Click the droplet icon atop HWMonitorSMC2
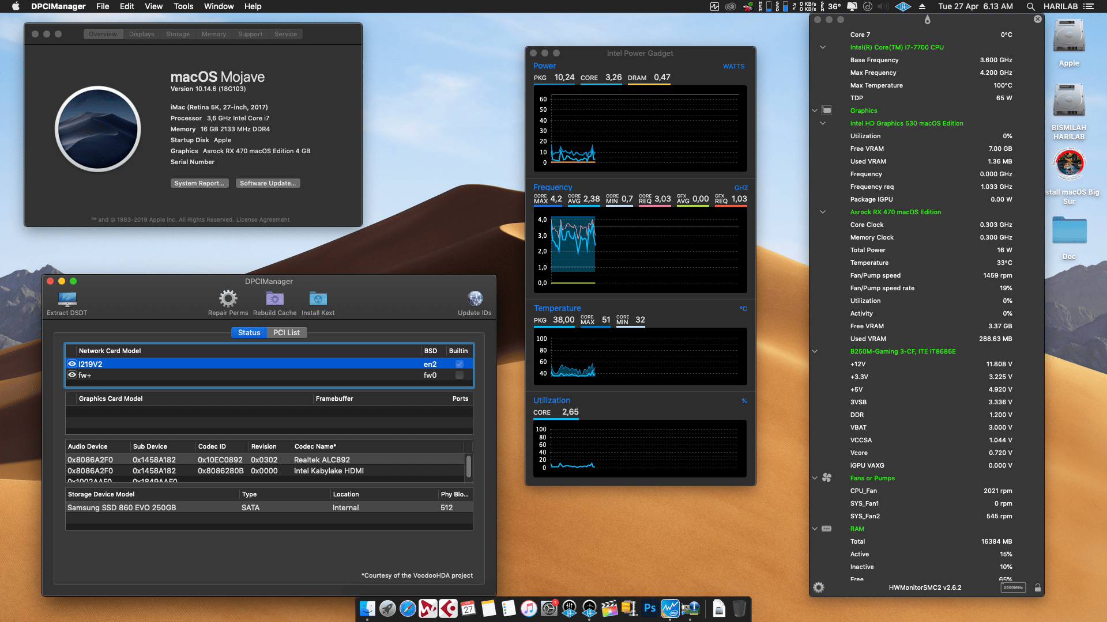This screenshot has width=1107, height=622. pyautogui.click(x=927, y=20)
